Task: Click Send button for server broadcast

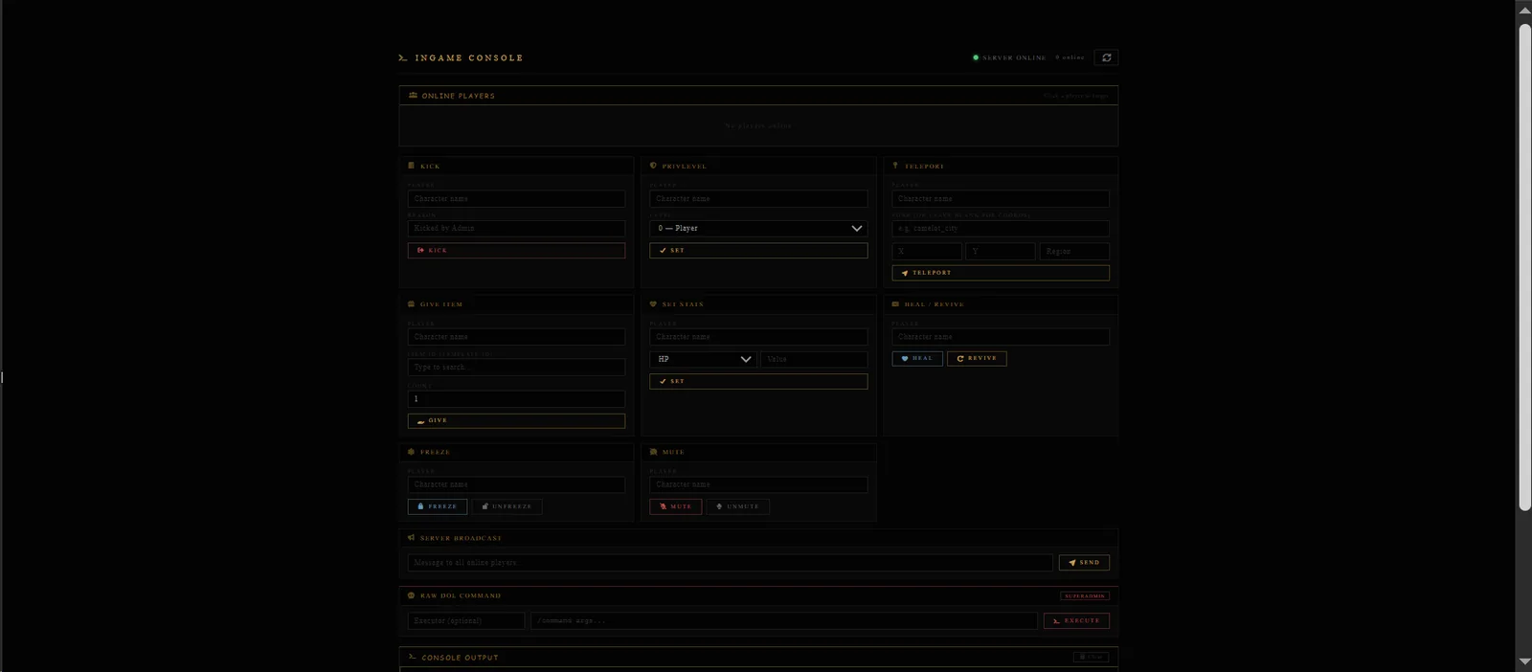Action: pyautogui.click(x=1084, y=563)
